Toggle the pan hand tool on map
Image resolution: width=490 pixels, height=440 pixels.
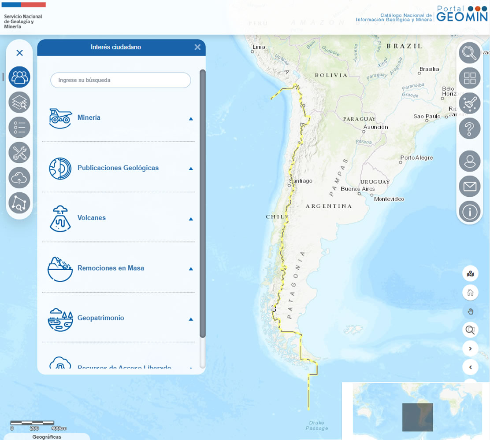pos(470,312)
